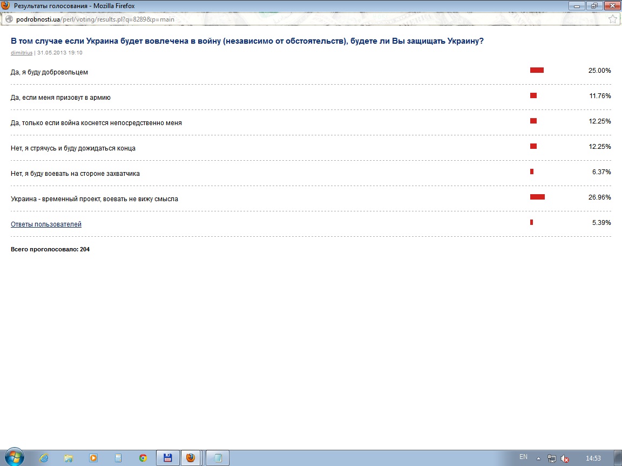Open the network status tray icon
The image size is (622, 466).
[x=552, y=458]
